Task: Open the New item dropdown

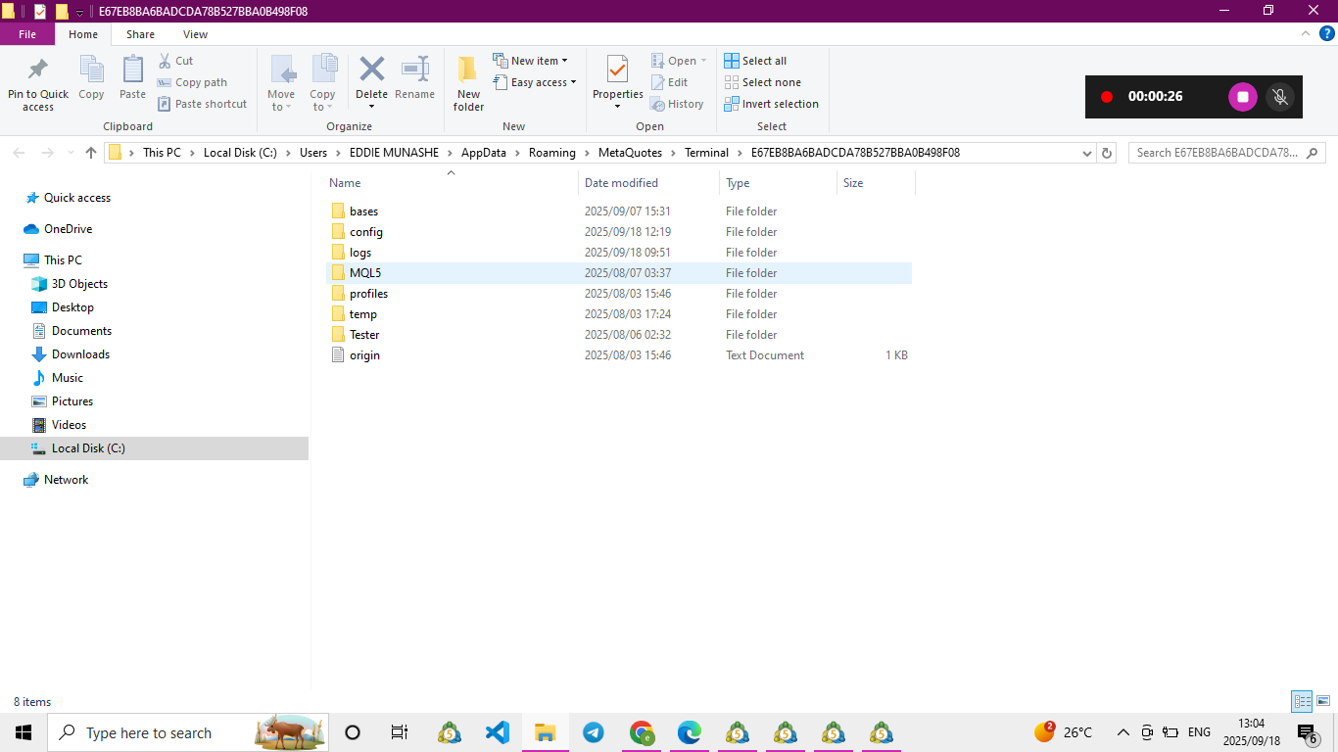Action: tap(530, 61)
